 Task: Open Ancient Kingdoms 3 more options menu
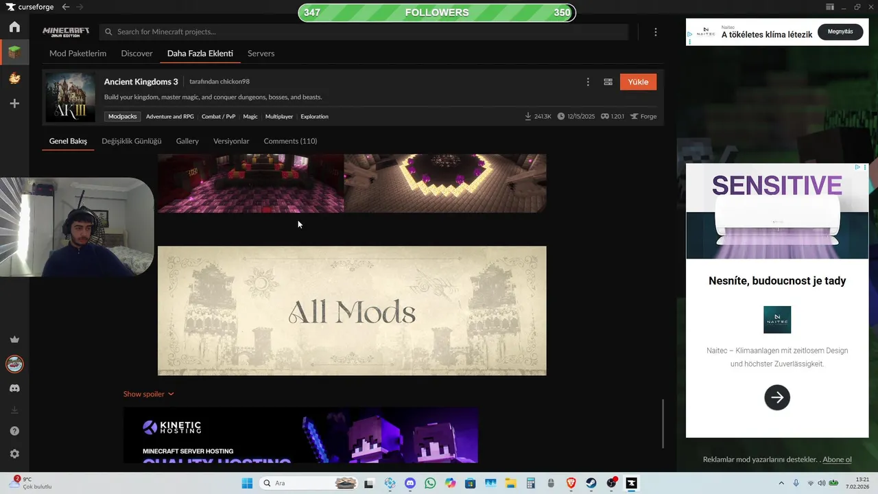[588, 82]
